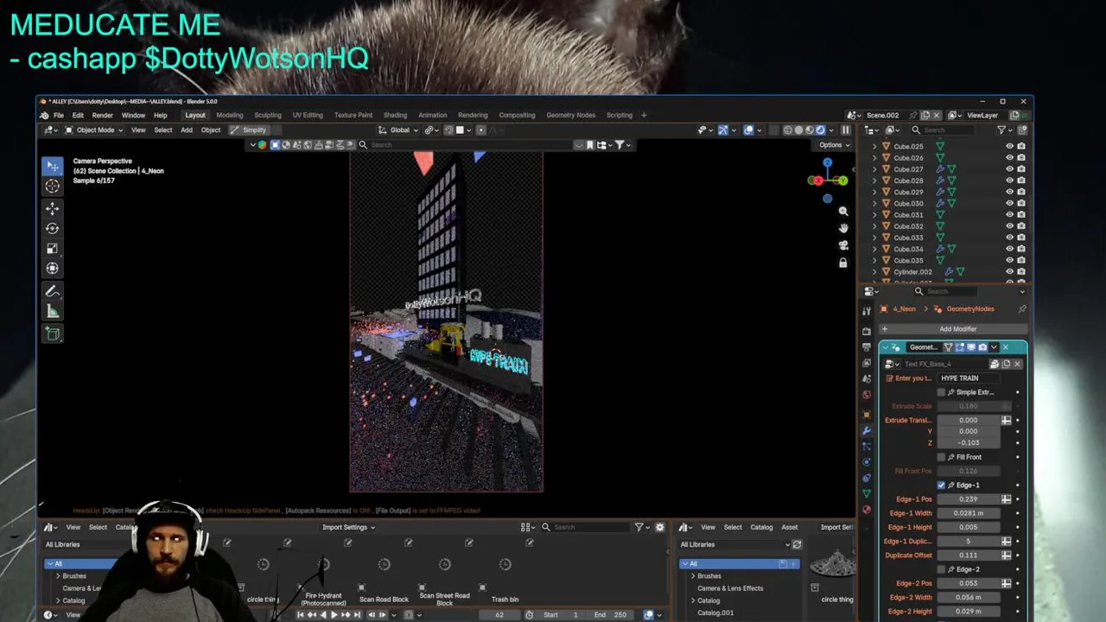
Task: Switch to the Modeling workspace tab
Action: point(229,115)
